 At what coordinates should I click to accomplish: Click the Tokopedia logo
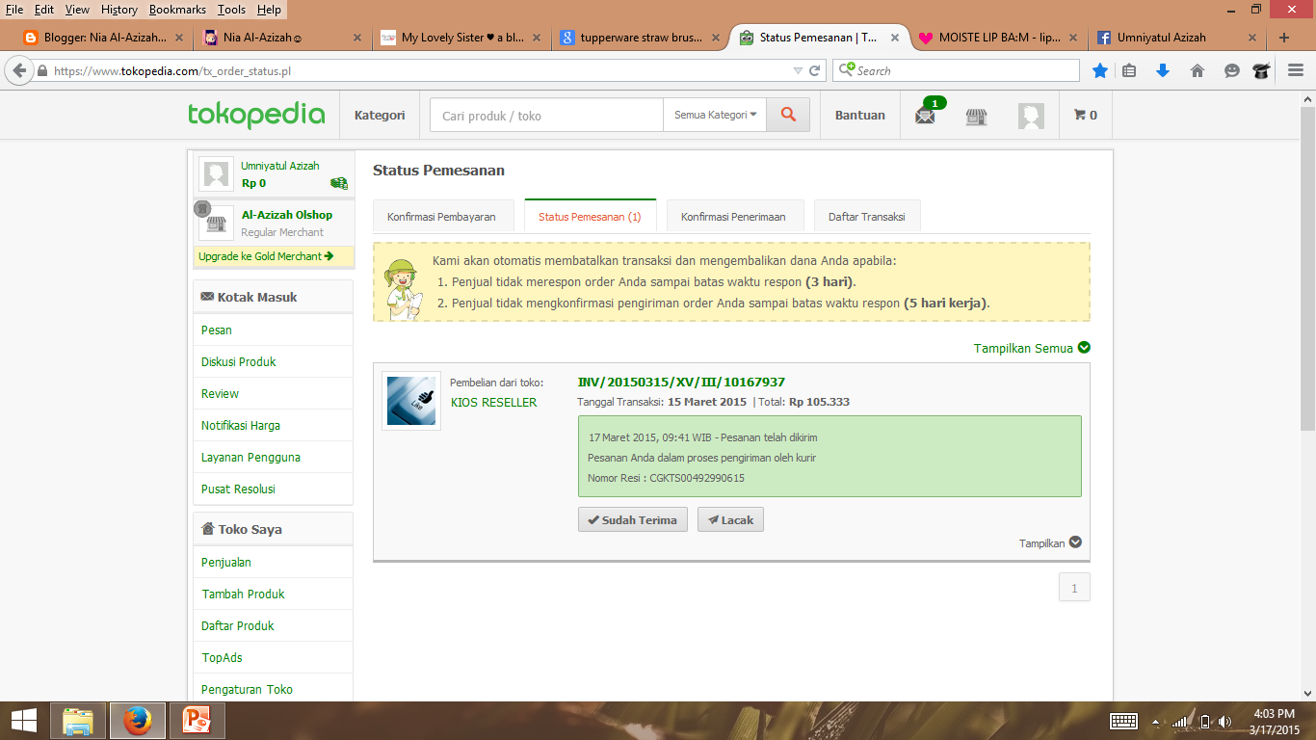pos(256,115)
